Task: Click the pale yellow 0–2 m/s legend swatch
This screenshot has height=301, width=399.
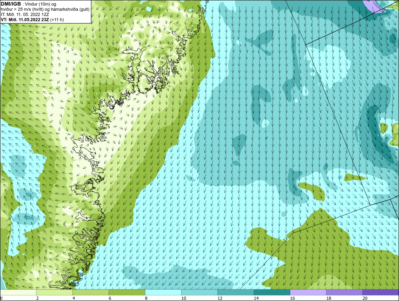Action: point(18,292)
